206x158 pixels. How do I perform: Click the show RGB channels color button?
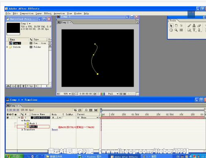pyautogui.click(x=103, y=94)
